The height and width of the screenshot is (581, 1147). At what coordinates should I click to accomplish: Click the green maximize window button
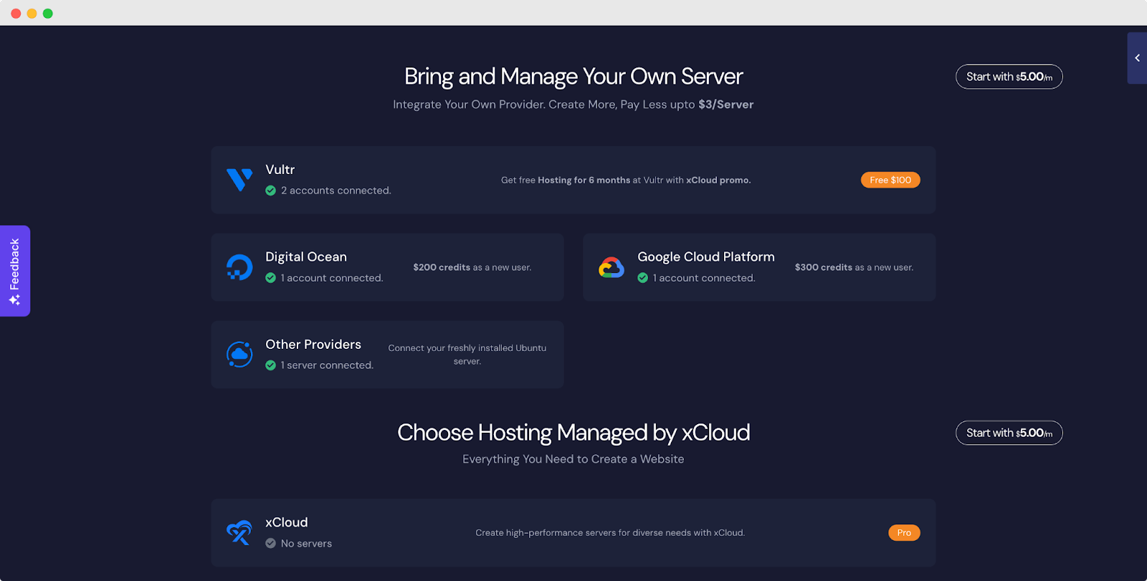tap(48, 14)
